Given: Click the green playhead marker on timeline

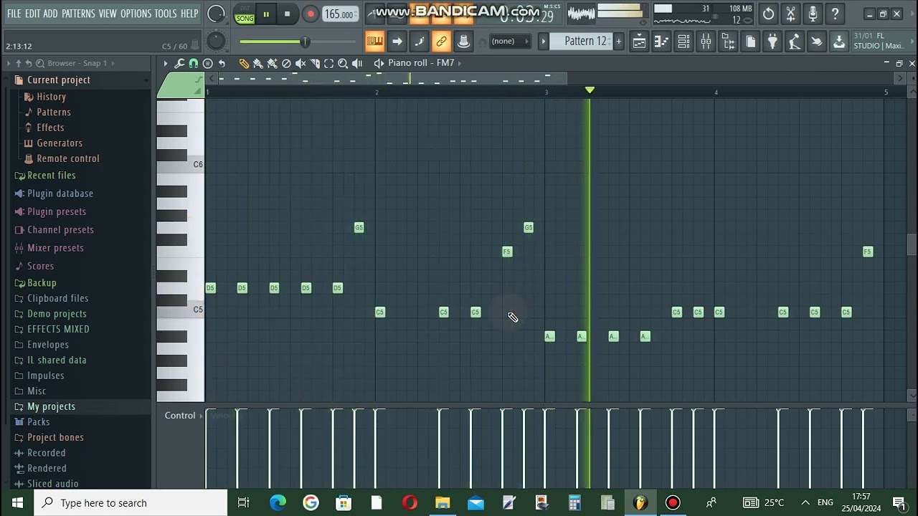Looking at the screenshot, I should [590, 90].
